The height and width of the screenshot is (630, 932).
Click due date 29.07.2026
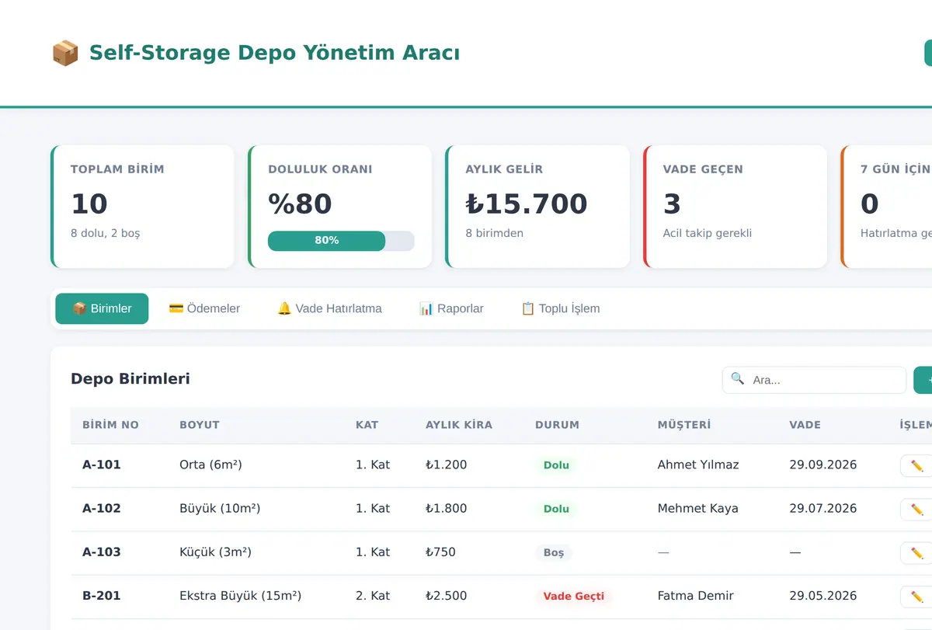click(823, 508)
